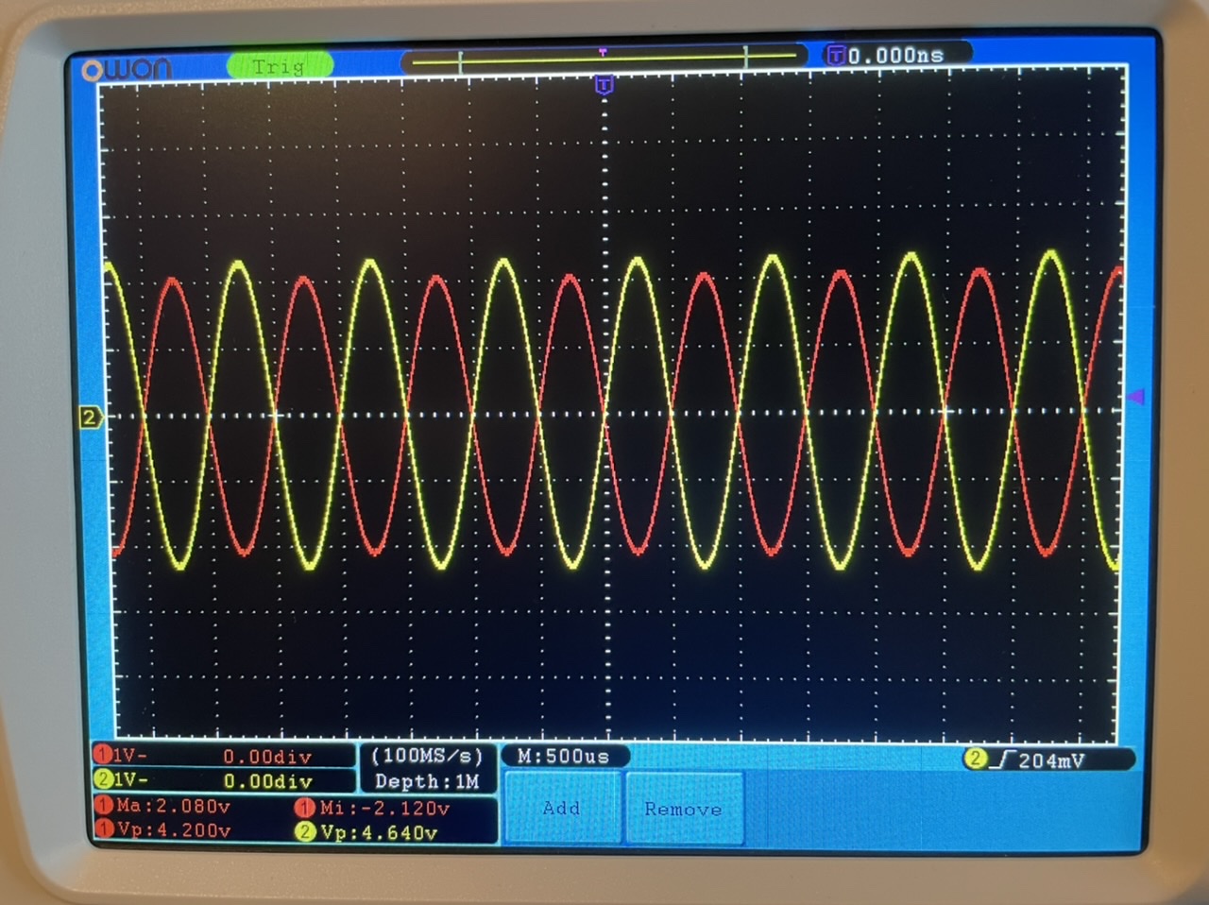Click channel 2 volts-per-division readout
The image size is (1209, 905).
pos(130,780)
